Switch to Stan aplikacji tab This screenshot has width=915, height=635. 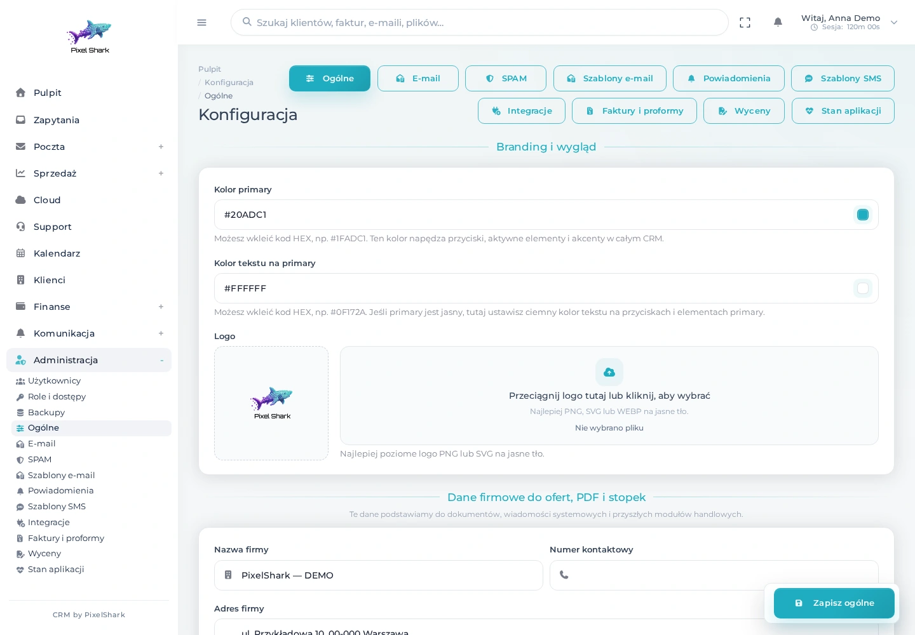[x=843, y=111]
